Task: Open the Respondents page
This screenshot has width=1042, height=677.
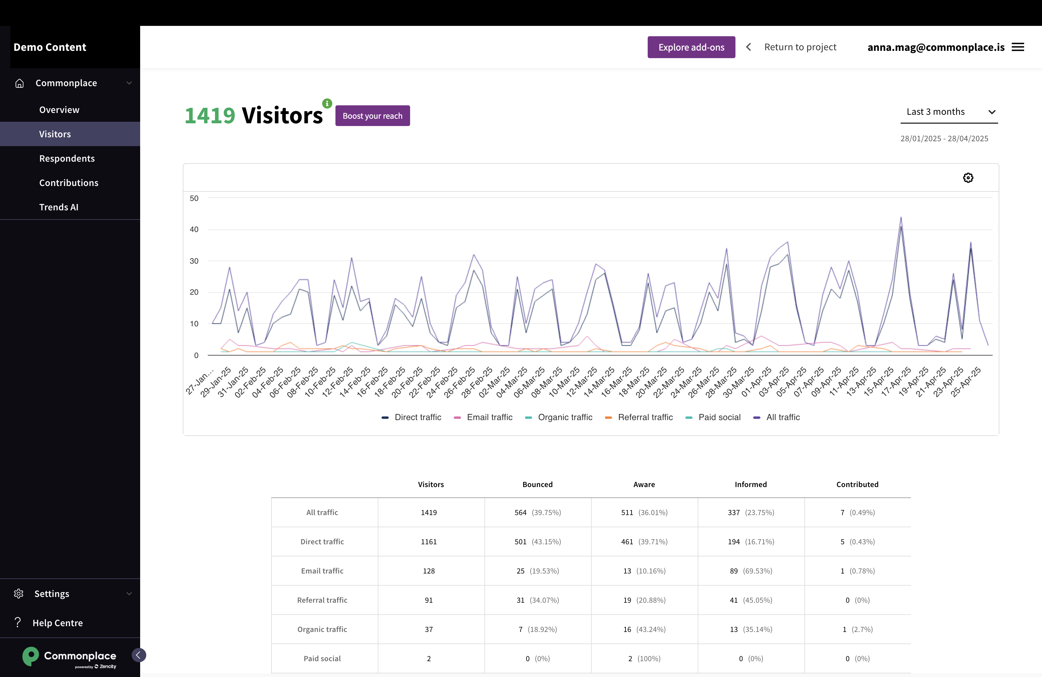Action: 67,158
